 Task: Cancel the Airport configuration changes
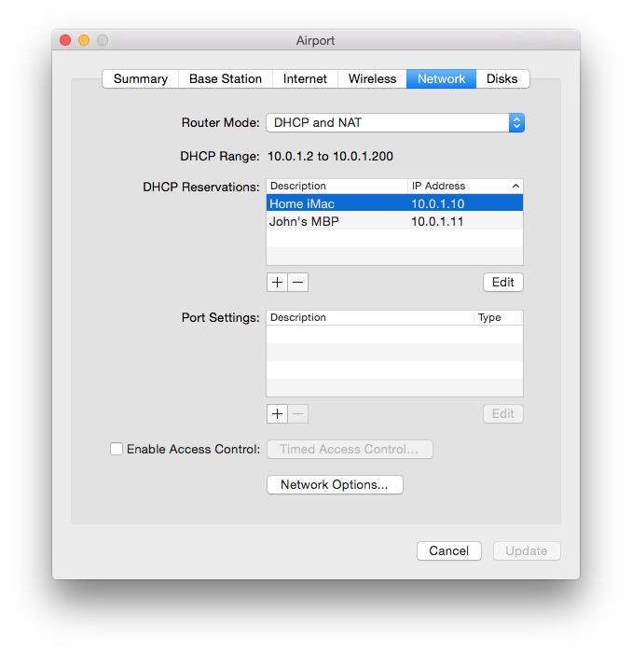pyautogui.click(x=448, y=551)
